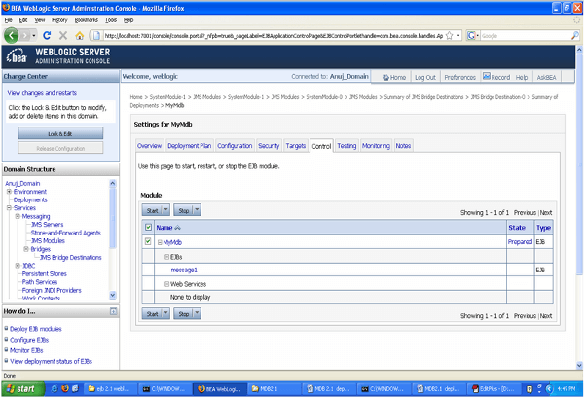The width and height of the screenshot is (584, 398).
Task: Switch to the Testing tab
Action: coord(347,146)
